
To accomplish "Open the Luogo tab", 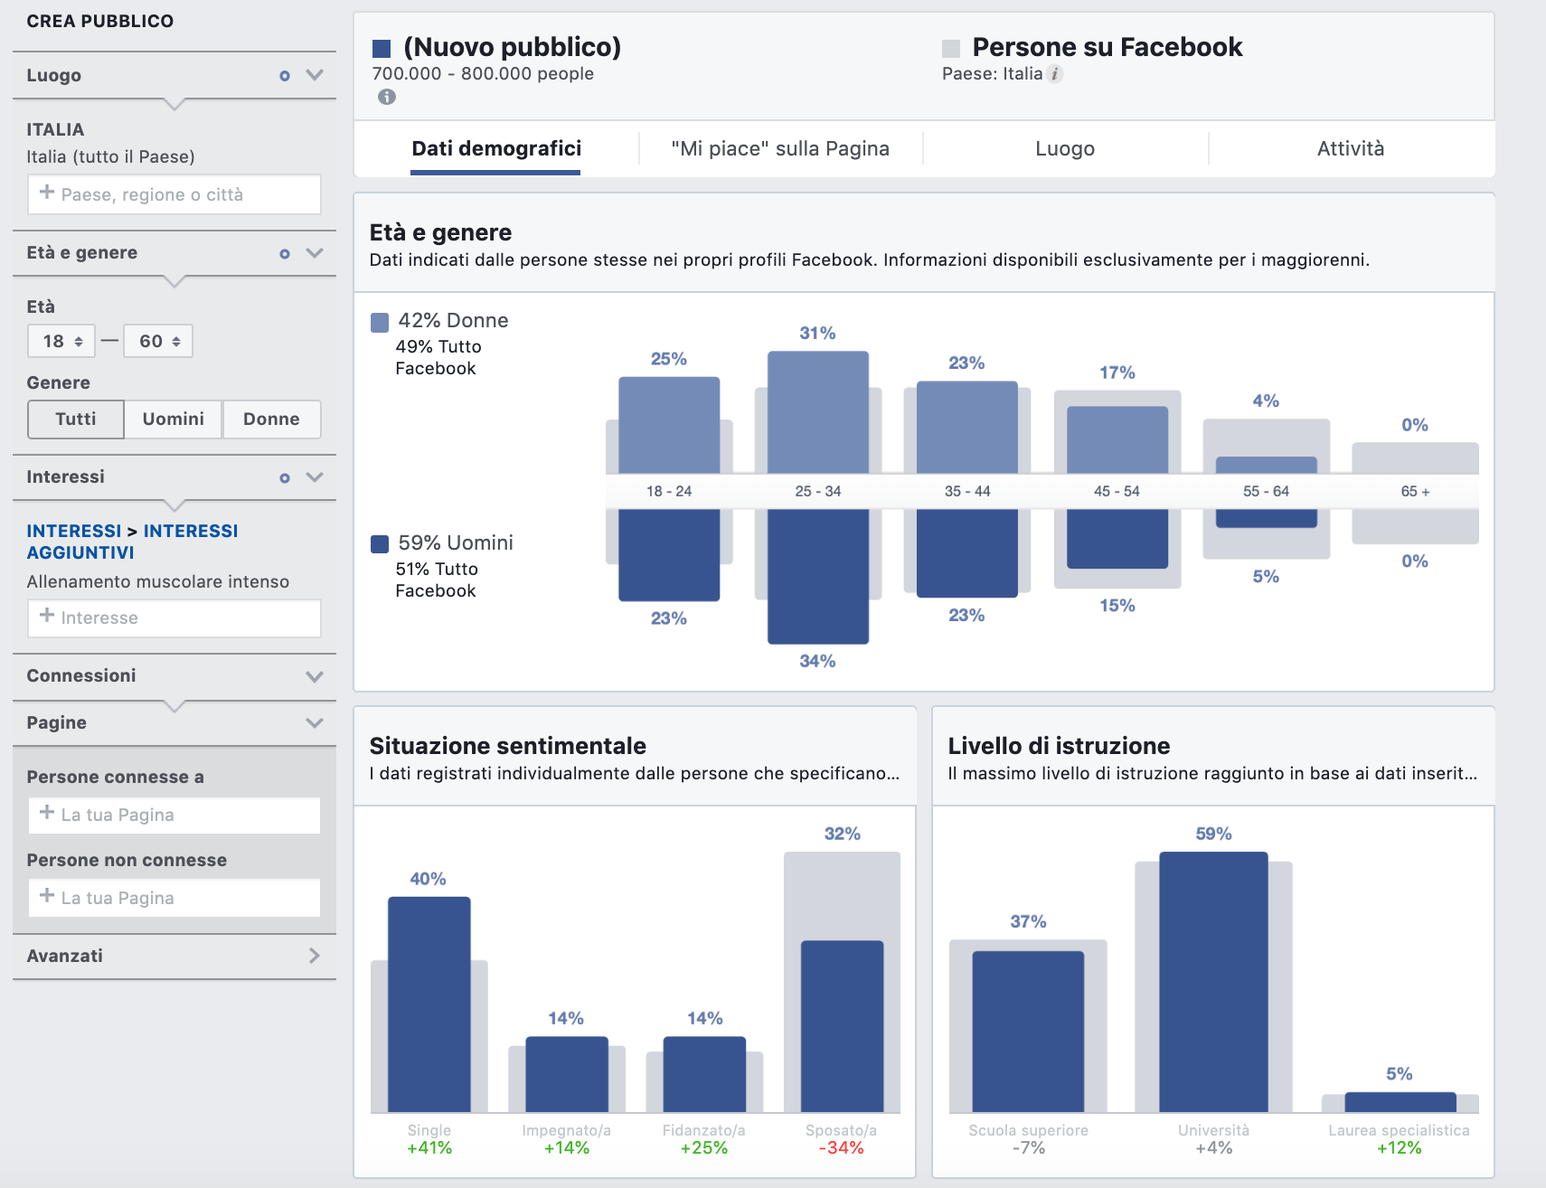I will pos(1065,148).
